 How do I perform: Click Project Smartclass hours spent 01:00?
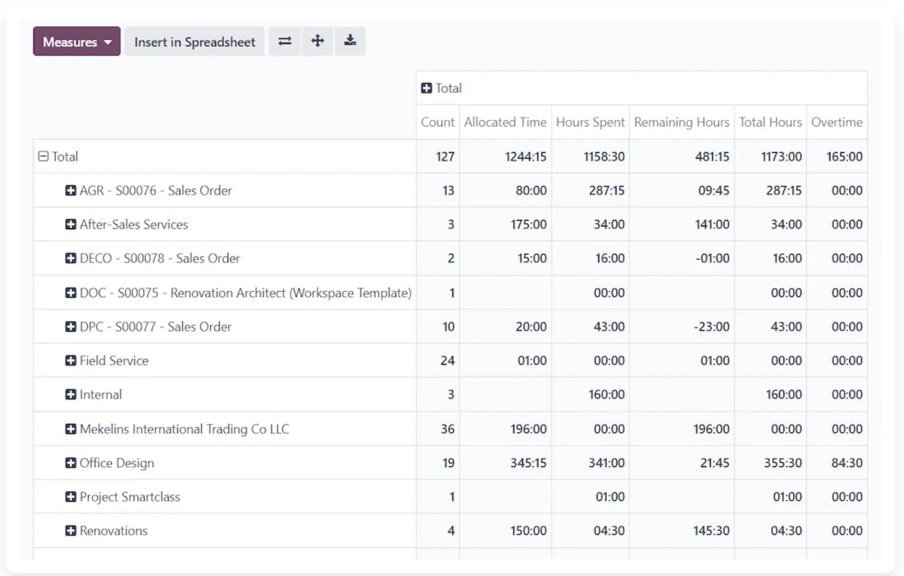[x=591, y=497]
